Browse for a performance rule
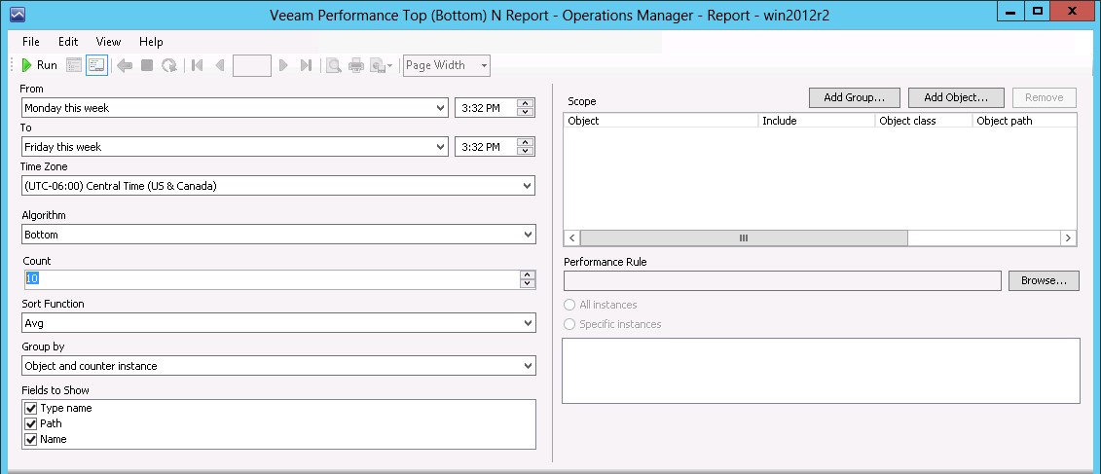Screen dimensions: 1101x474 tap(1045, 280)
